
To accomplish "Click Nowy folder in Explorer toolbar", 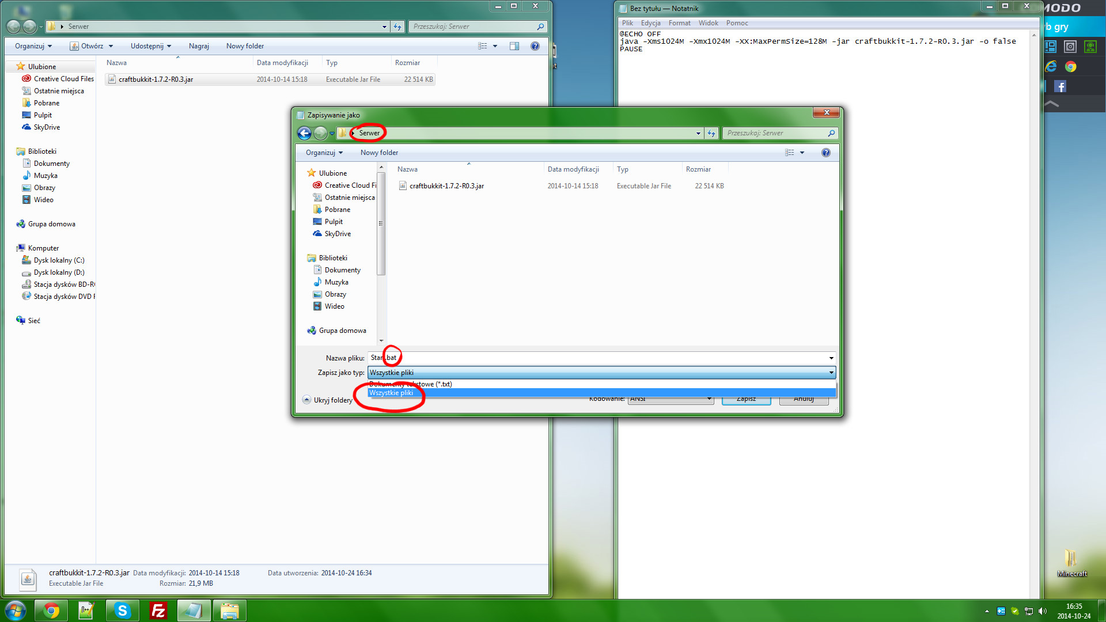I will (245, 46).
